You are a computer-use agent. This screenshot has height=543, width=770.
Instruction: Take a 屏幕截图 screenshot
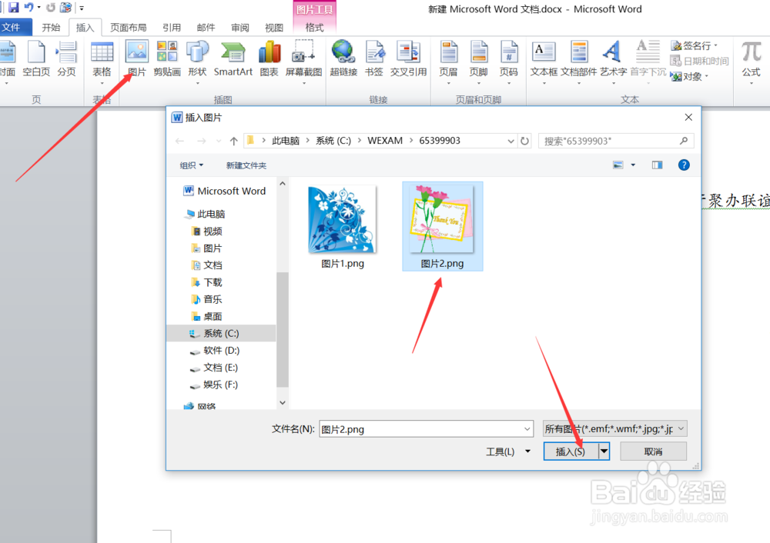click(x=303, y=55)
